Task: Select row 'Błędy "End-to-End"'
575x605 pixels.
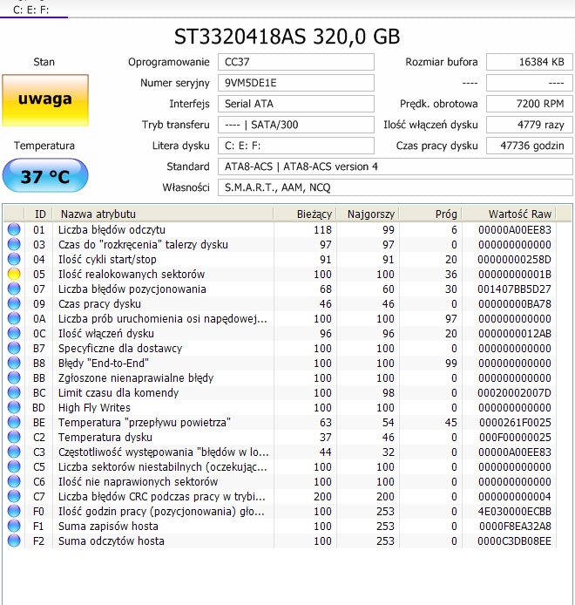Action: 280,363
